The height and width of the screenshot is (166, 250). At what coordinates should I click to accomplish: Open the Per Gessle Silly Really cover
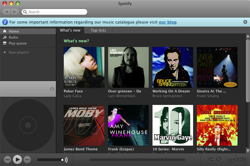(217, 125)
